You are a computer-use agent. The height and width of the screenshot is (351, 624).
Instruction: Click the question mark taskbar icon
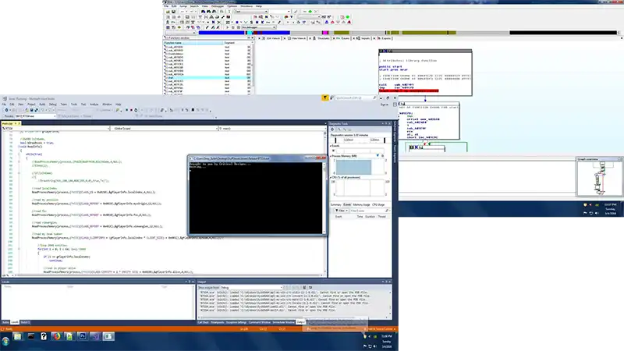(x=44, y=336)
